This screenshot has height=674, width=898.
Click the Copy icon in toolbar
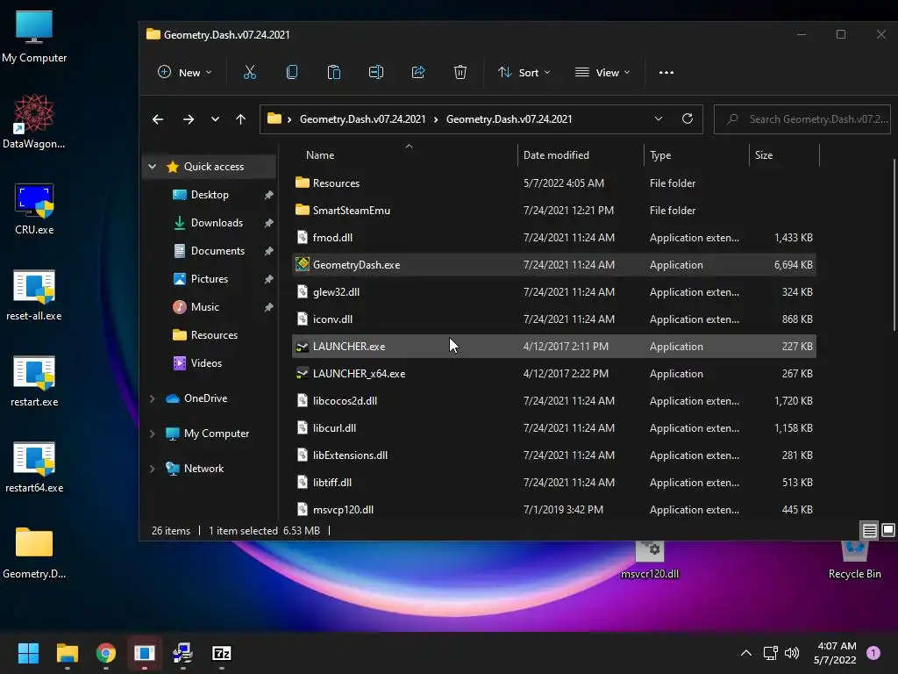pyautogui.click(x=291, y=72)
